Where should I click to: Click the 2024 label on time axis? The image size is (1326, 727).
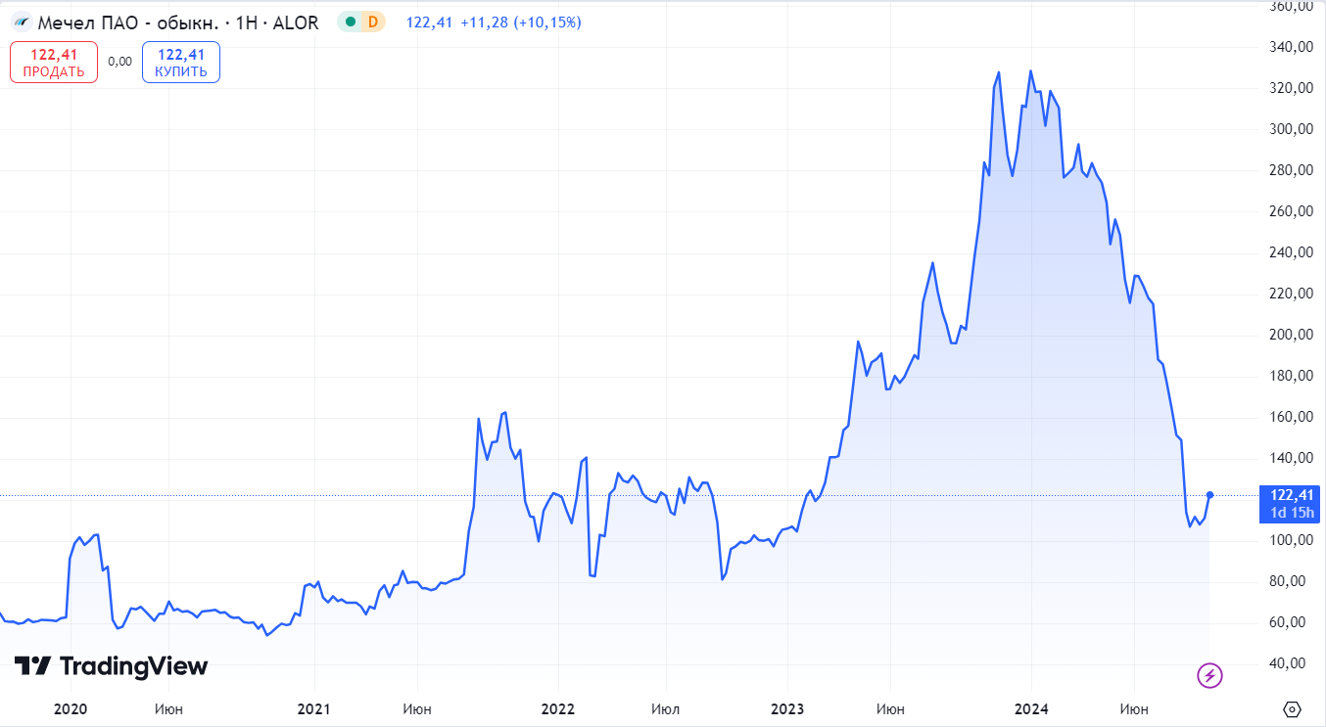1031,708
